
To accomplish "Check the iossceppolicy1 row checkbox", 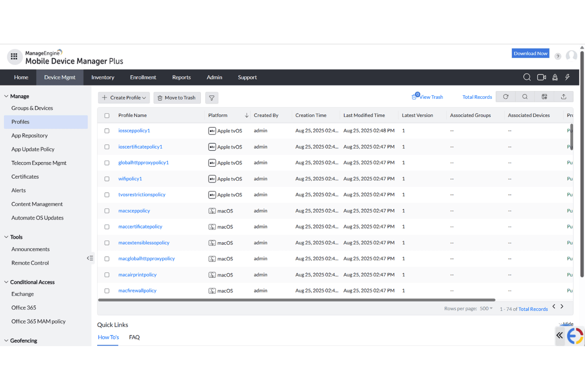I will click(x=107, y=131).
